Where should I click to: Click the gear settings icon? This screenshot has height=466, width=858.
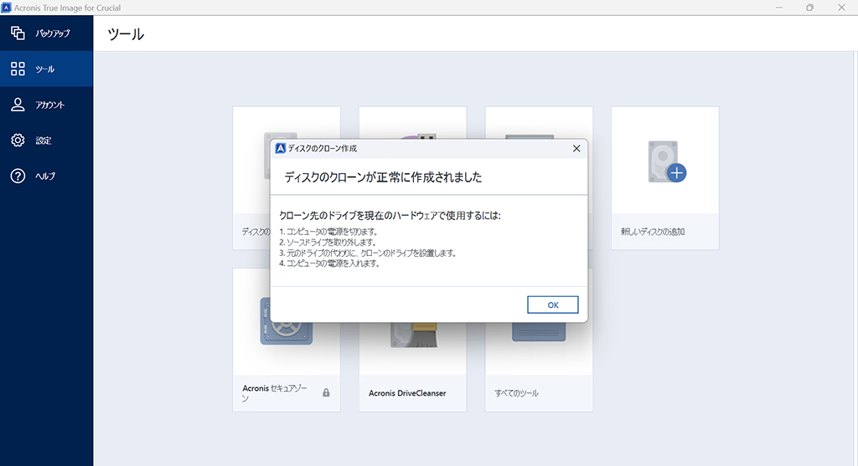tap(18, 141)
